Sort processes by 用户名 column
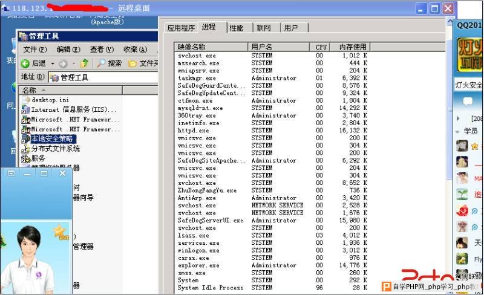Screen dimensions: 484x295 (x=278, y=47)
